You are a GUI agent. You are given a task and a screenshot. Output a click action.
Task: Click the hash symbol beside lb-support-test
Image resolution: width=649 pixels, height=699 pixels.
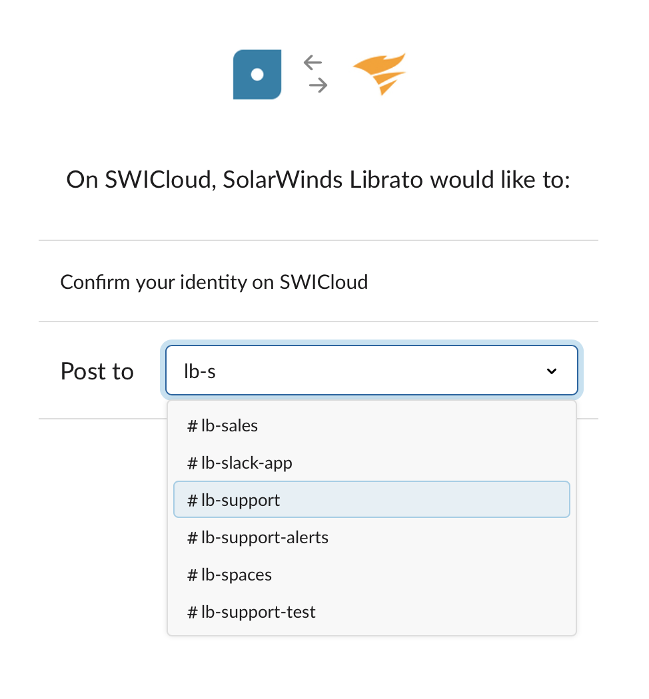pyautogui.click(x=192, y=612)
